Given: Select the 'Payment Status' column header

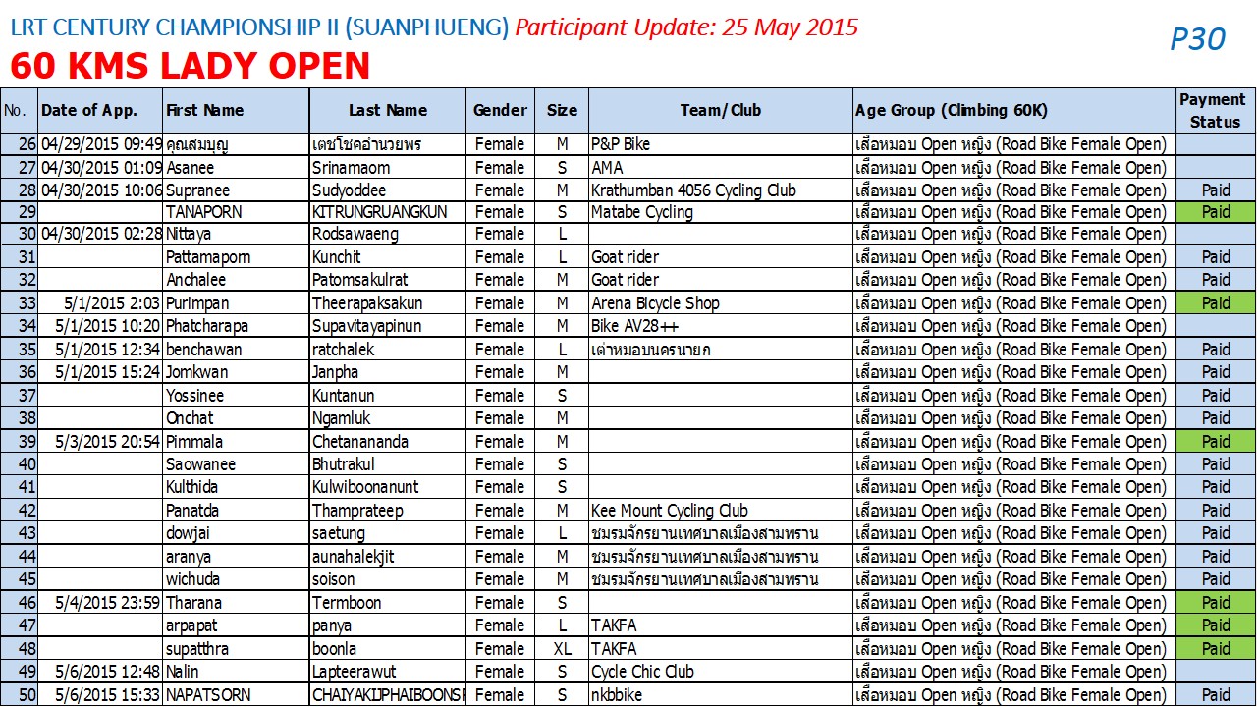Looking at the screenshot, I should point(1216,110).
